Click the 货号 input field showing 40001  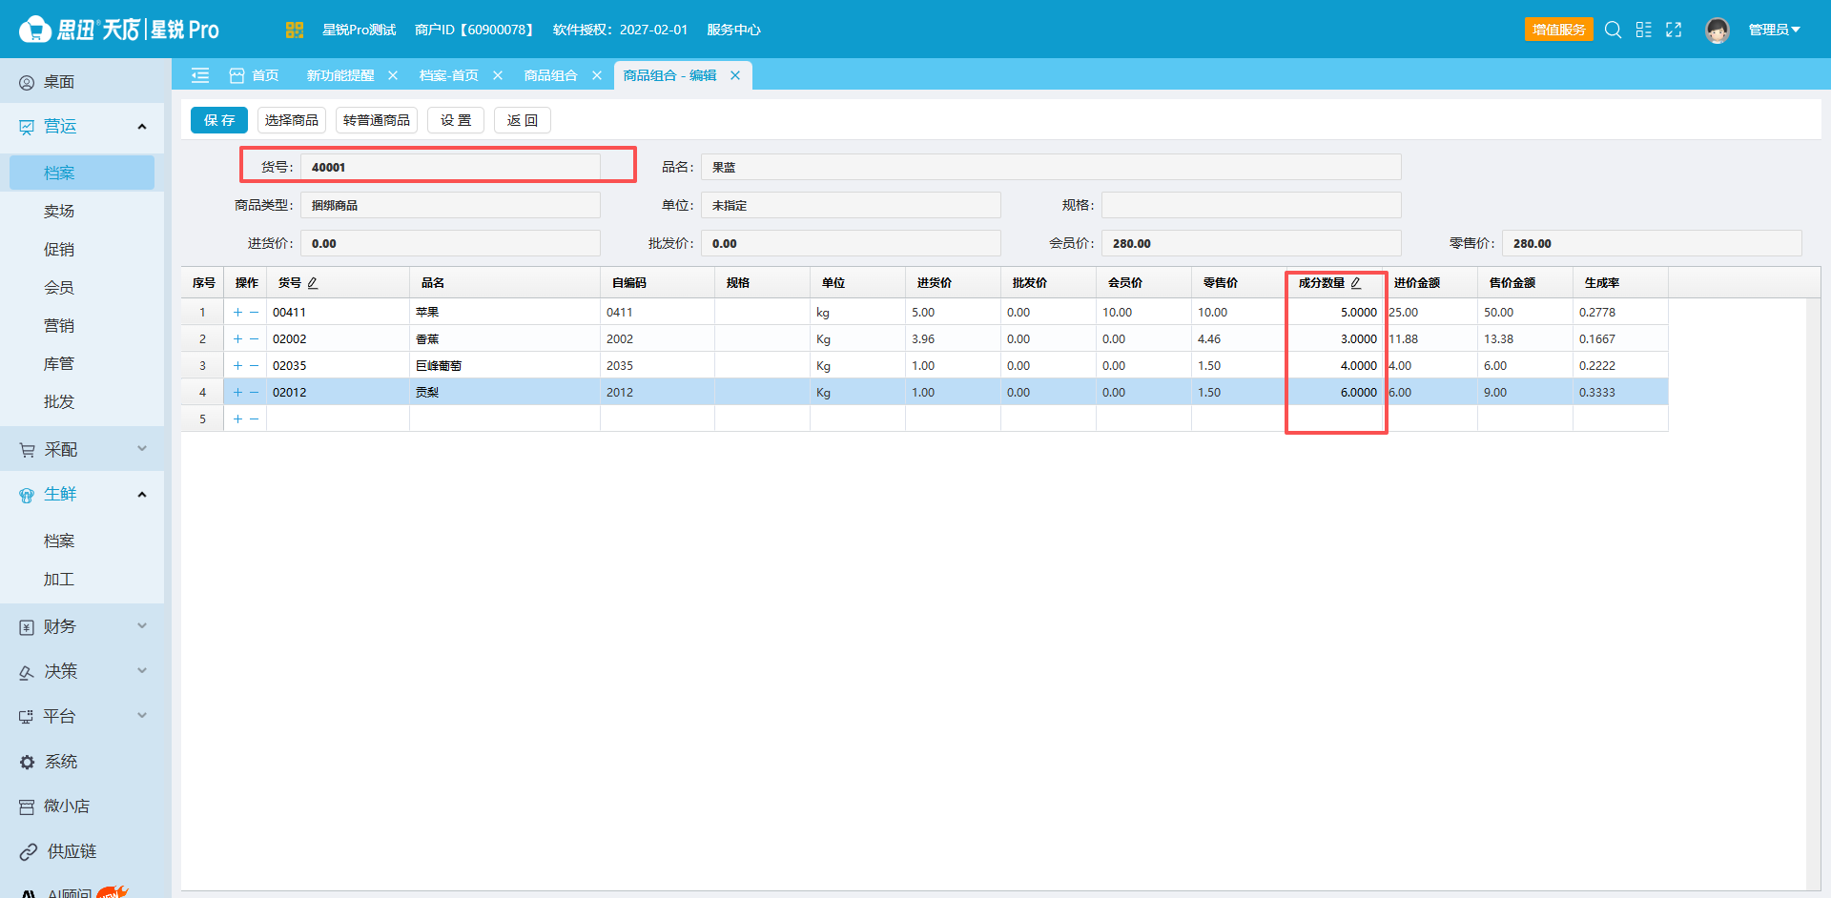pyautogui.click(x=450, y=167)
